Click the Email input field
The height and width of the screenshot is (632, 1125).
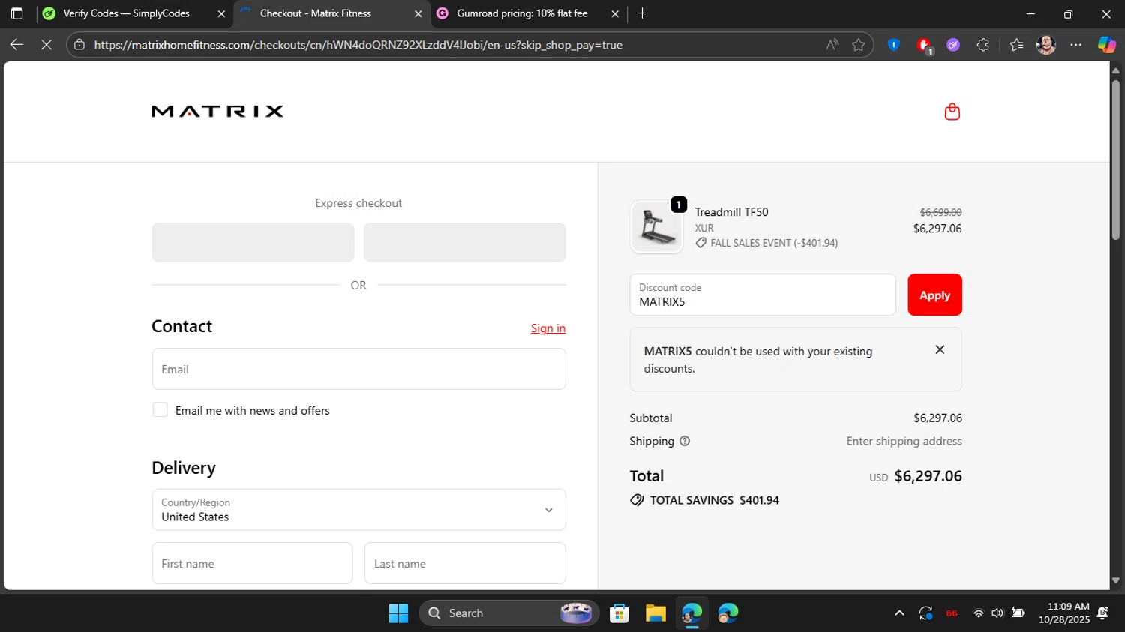click(358, 369)
